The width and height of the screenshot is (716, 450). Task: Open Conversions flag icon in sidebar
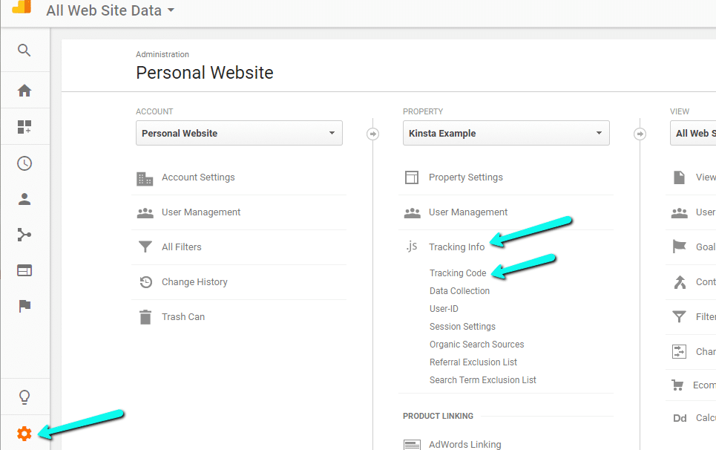click(x=24, y=306)
